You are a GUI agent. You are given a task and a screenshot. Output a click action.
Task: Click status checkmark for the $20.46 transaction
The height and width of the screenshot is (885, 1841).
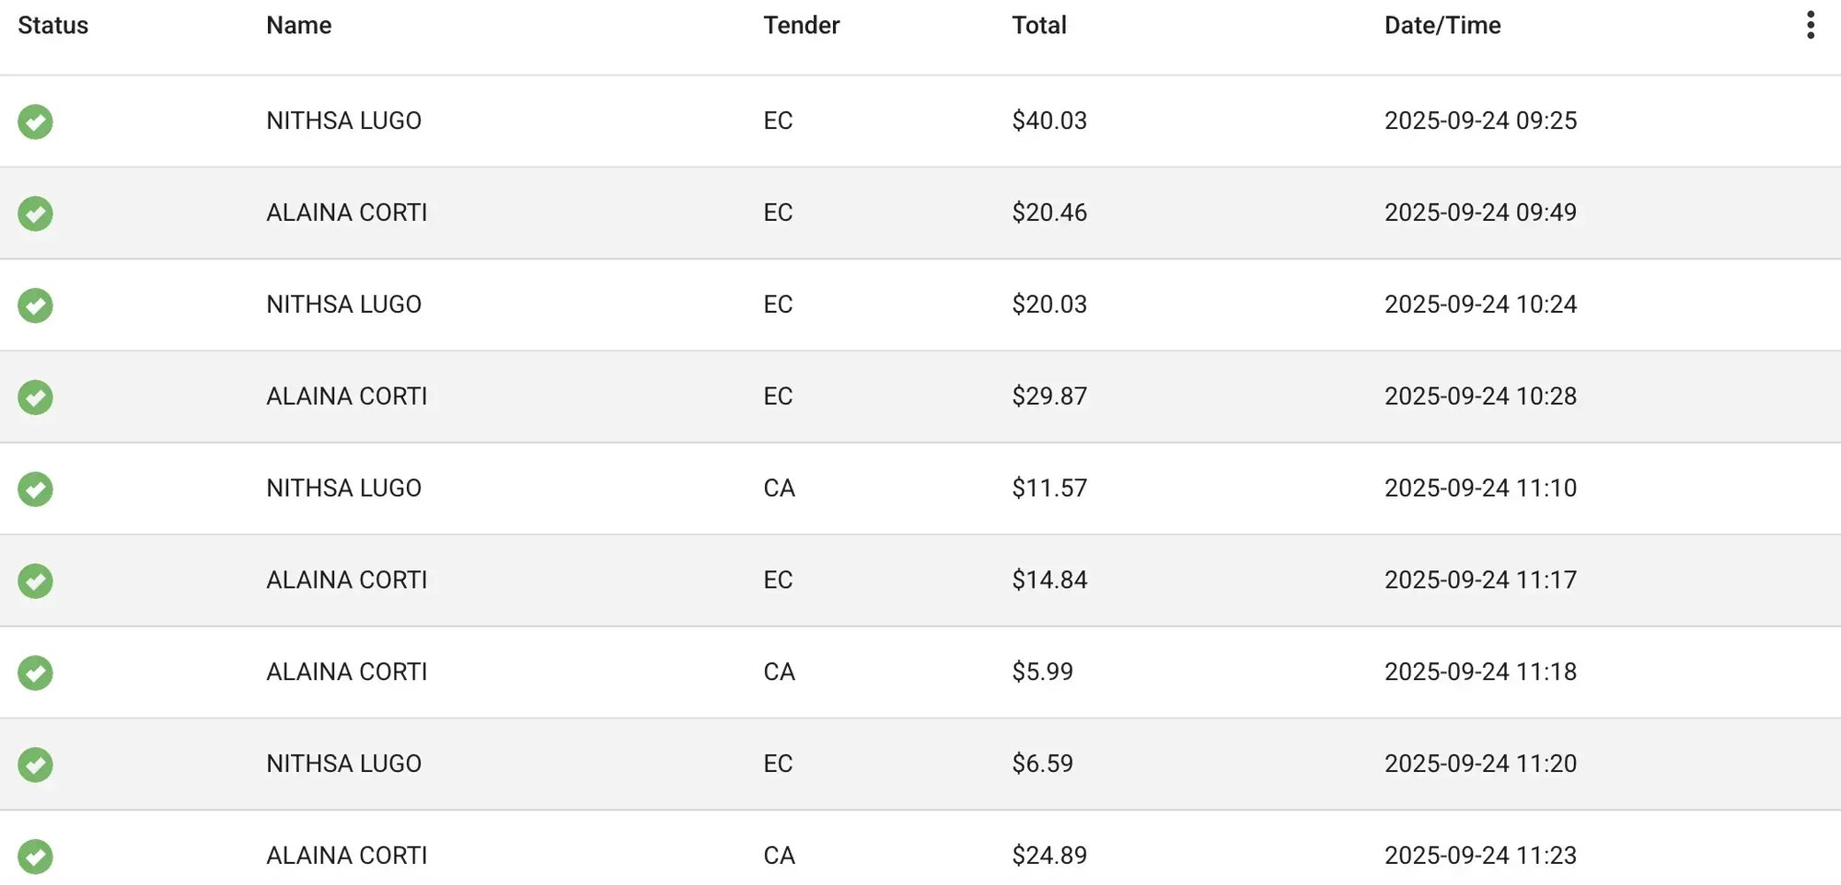pos(36,213)
